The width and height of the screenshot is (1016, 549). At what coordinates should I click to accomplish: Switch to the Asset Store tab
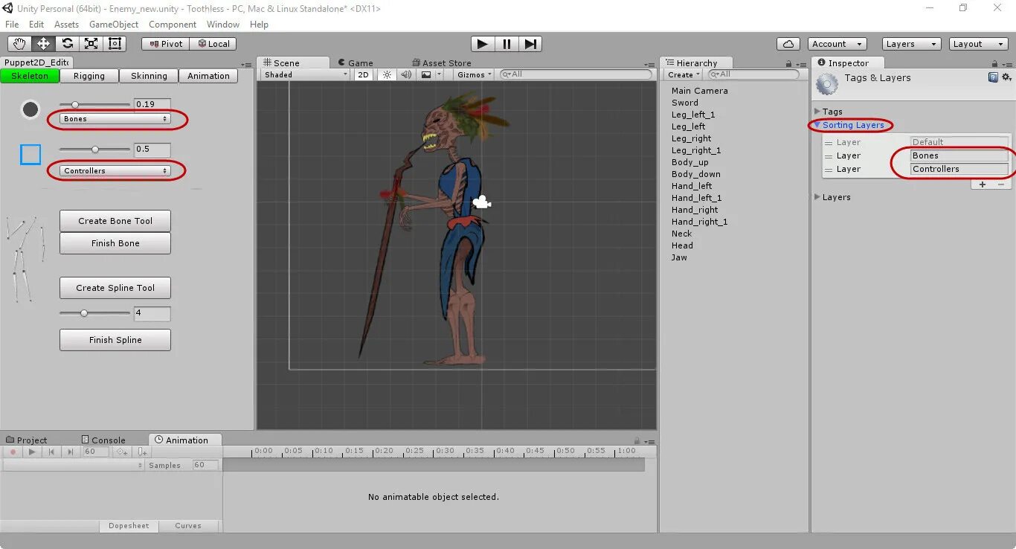[442, 63]
